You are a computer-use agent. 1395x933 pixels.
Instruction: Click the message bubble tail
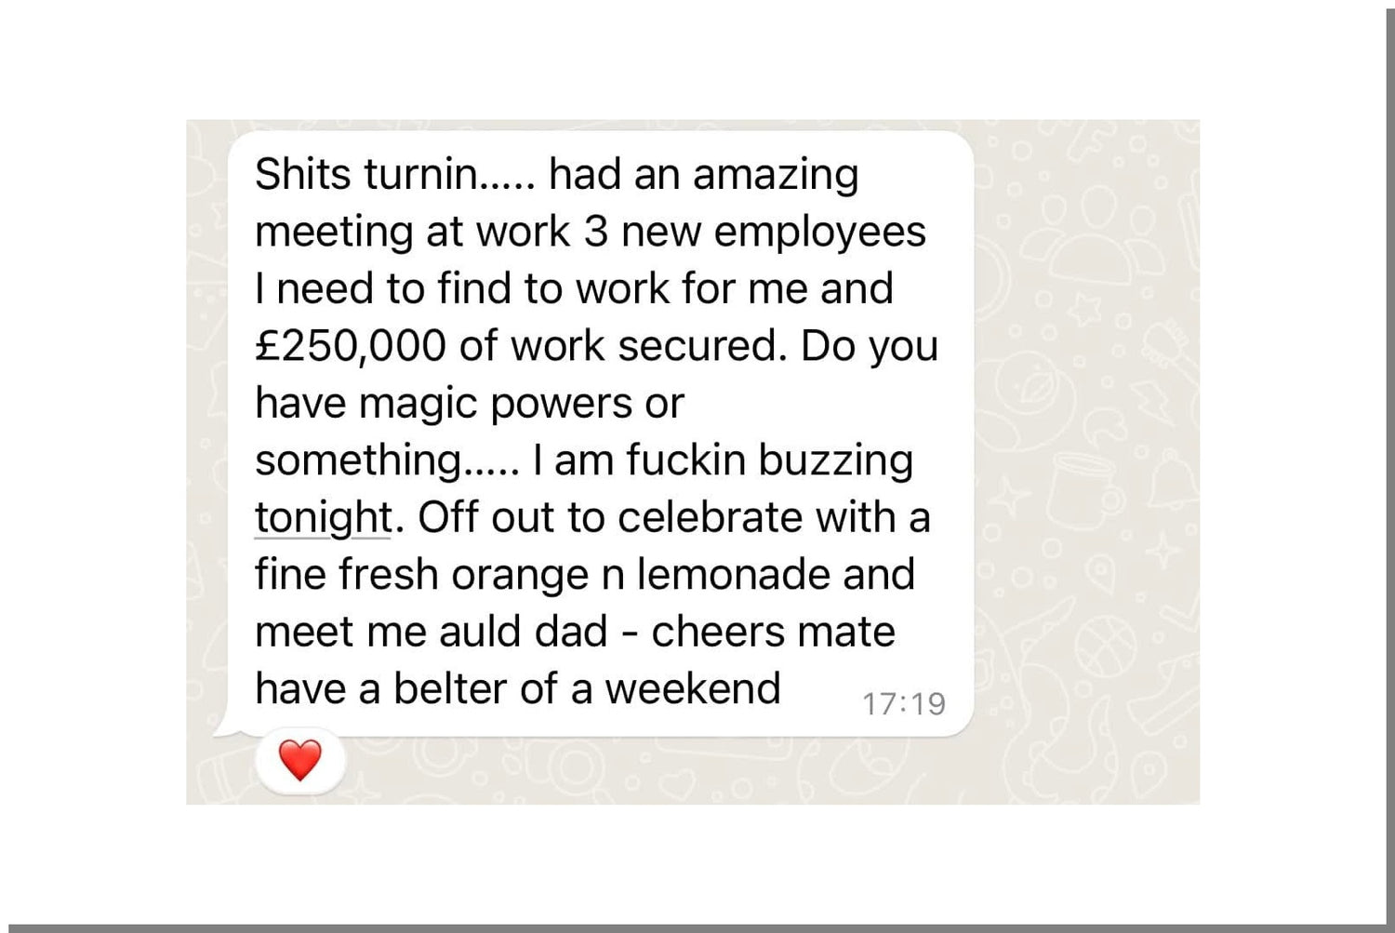click(x=221, y=727)
